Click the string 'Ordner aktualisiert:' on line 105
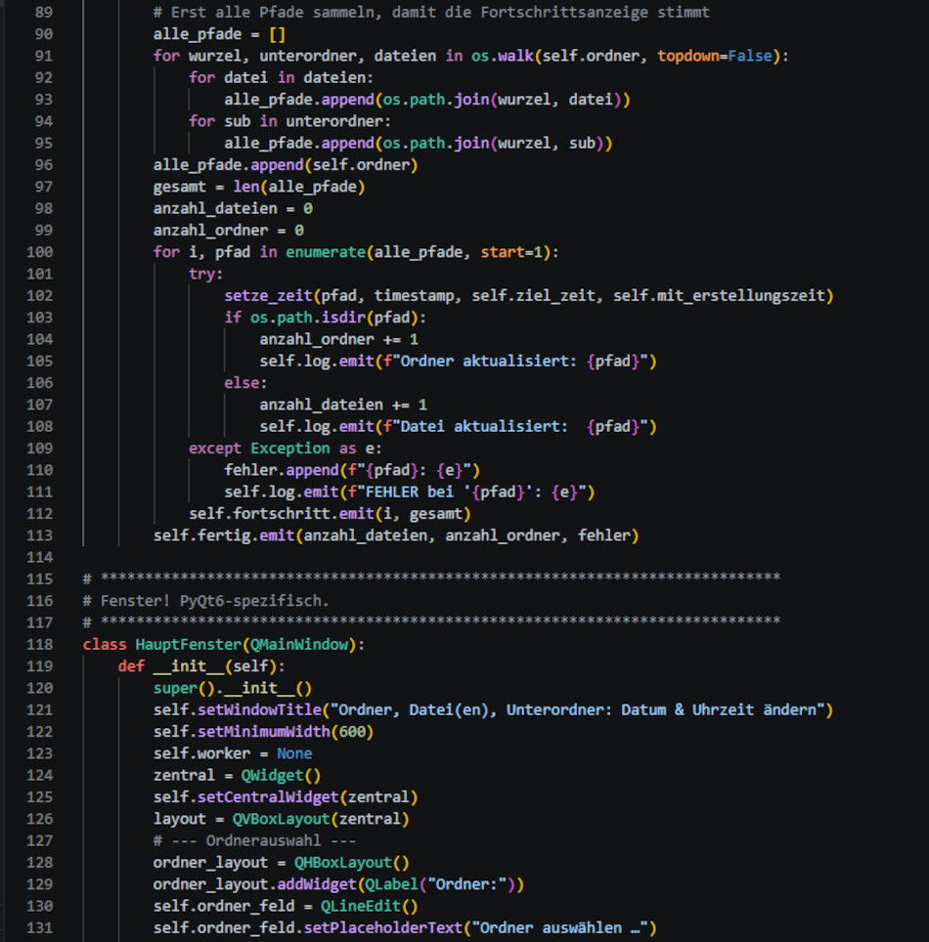Image resolution: width=929 pixels, height=942 pixels. pos(489,361)
